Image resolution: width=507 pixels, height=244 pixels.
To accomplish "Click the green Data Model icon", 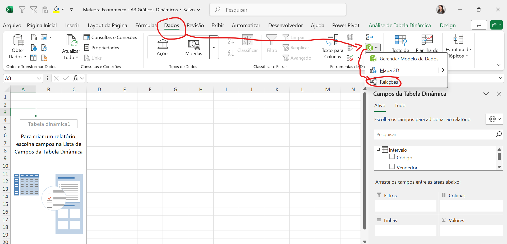I will click(370, 48).
